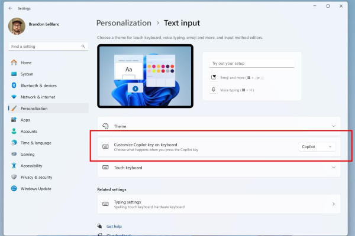Click the Time & language globe icon

click(x=14, y=143)
